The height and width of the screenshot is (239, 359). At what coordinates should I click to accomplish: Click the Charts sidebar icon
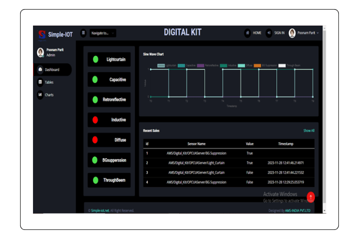click(x=40, y=95)
